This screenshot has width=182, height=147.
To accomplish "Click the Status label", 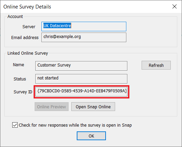I will point(20,79).
